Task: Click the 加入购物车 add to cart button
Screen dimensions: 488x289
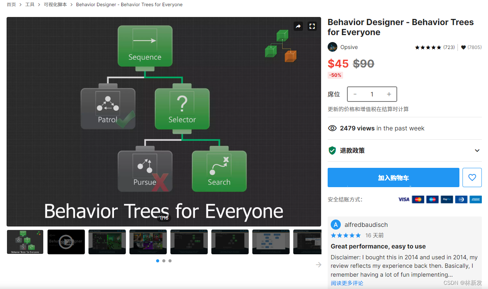Action: pyautogui.click(x=393, y=177)
